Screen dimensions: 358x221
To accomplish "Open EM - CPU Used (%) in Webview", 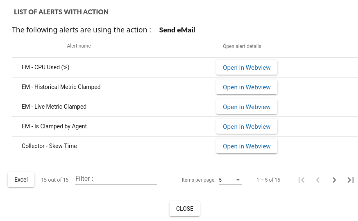I will coord(247,68).
